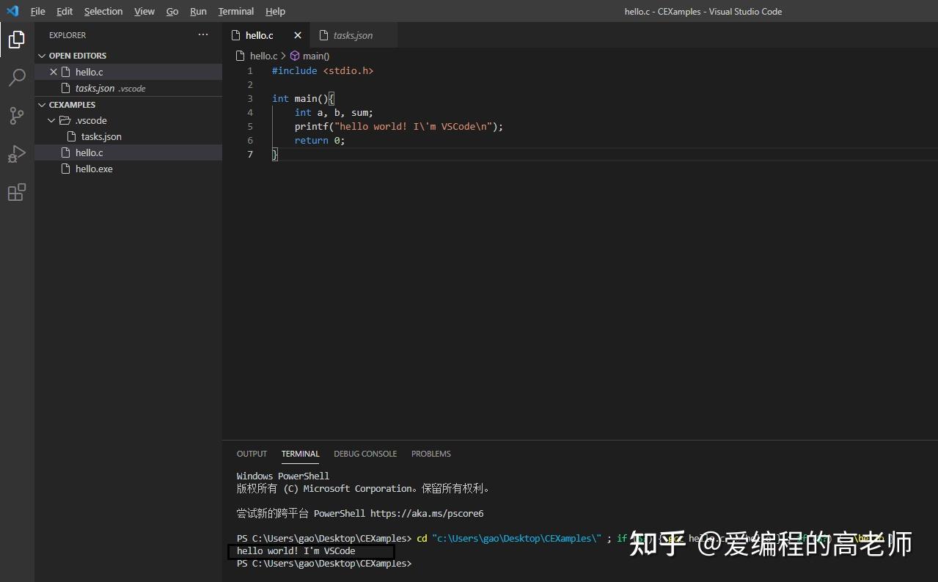The height and width of the screenshot is (582, 938).
Task: Switch to the Output panel tab
Action: click(252, 454)
